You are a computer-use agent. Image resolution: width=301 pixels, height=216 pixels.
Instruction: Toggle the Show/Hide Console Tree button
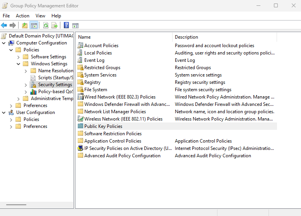click(34, 26)
